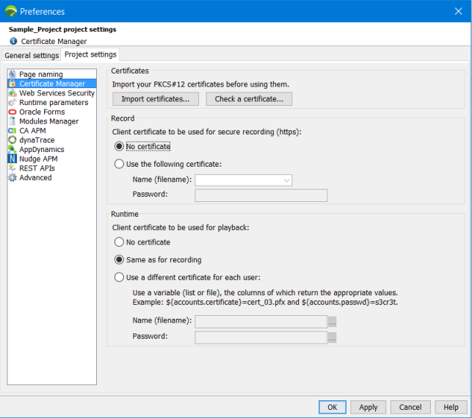The image size is (472, 418).
Task: Click the Record Password input field
Action: pos(261,195)
